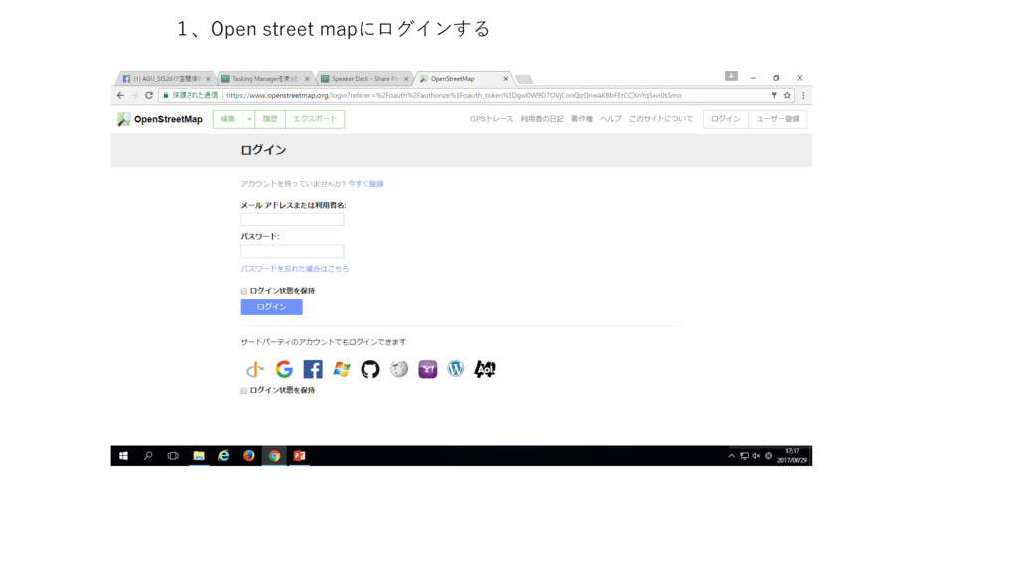Launch Firefox from the taskbar
This screenshot has height=572, width=1017.
tap(249, 456)
